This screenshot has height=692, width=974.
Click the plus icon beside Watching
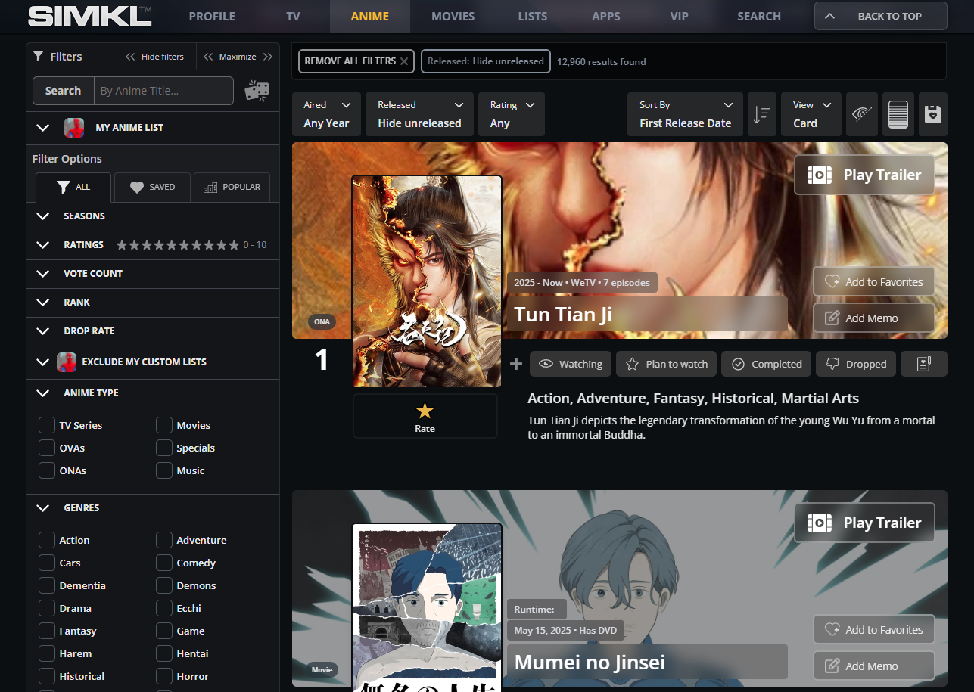[516, 364]
